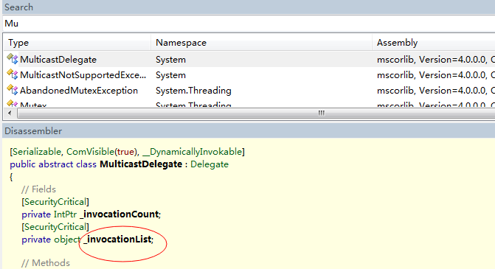Click the horizontal scrollbar thumb
The image size is (495, 269).
point(256,113)
